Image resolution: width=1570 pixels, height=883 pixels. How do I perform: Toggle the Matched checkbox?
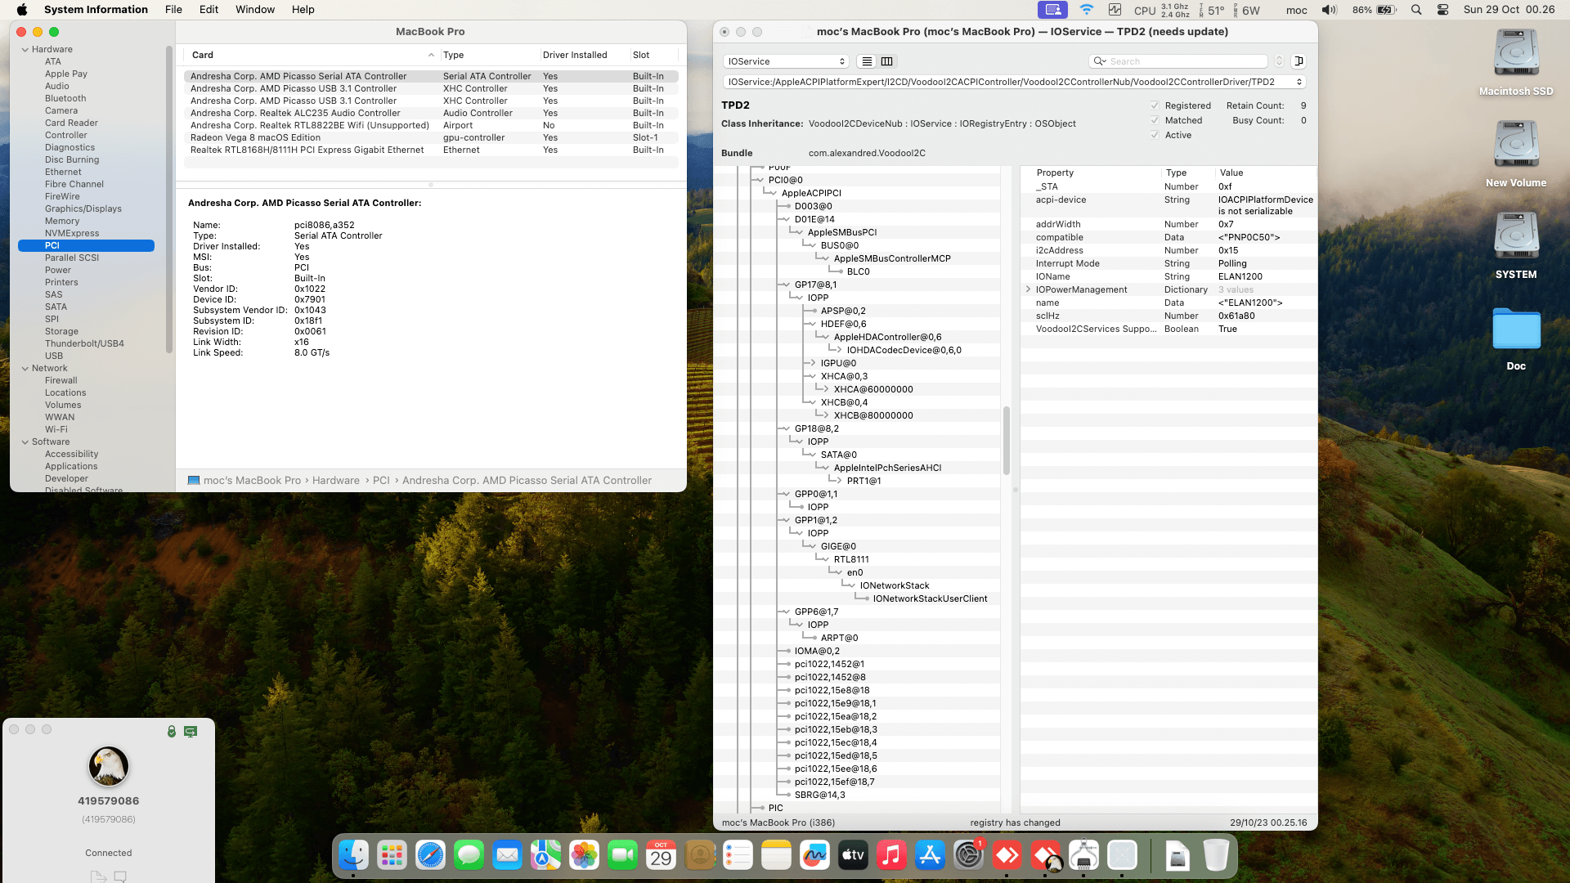coord(1155,120)
